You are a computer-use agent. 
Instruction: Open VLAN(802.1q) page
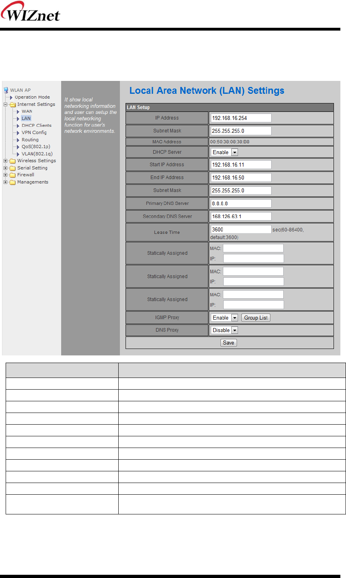[x=37, y=154]
